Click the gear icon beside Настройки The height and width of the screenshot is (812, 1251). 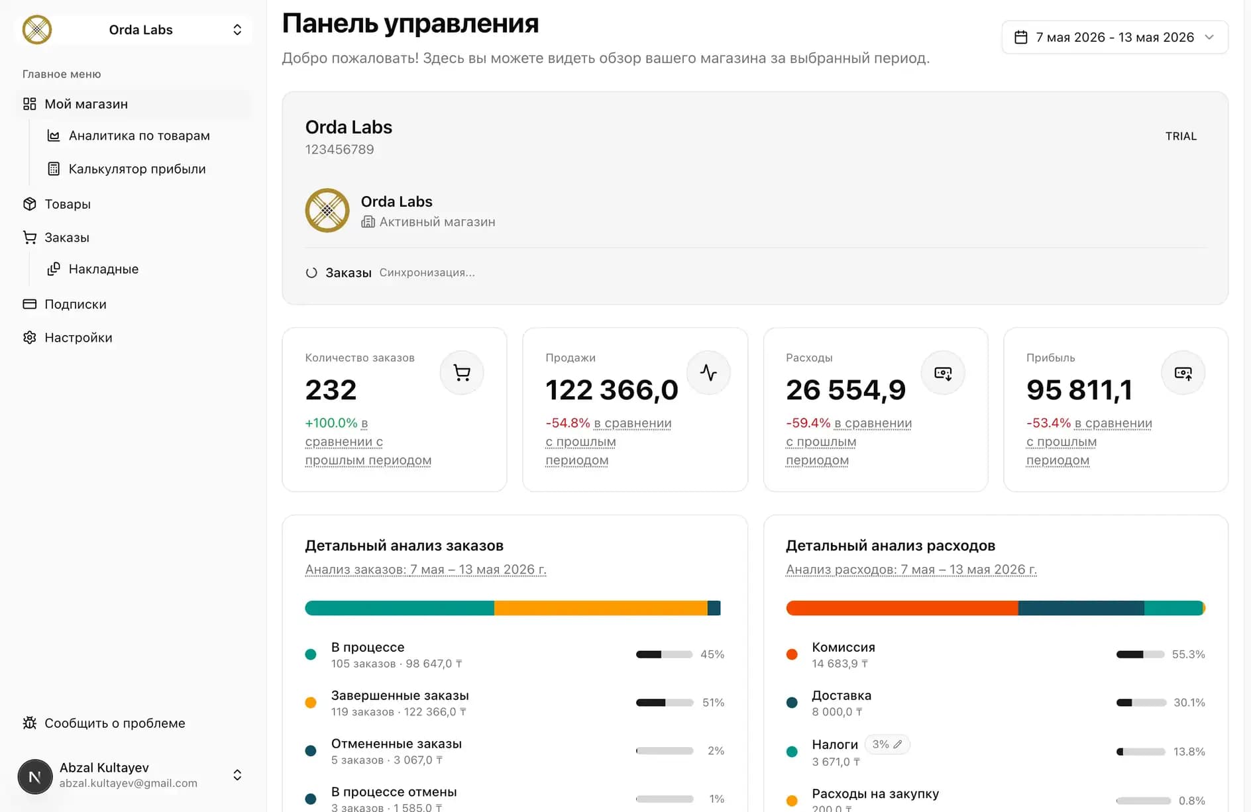pyautogui.click(x=29, y=338)
